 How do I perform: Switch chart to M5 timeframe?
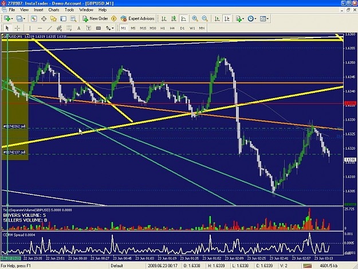click(x=133, y=28)
